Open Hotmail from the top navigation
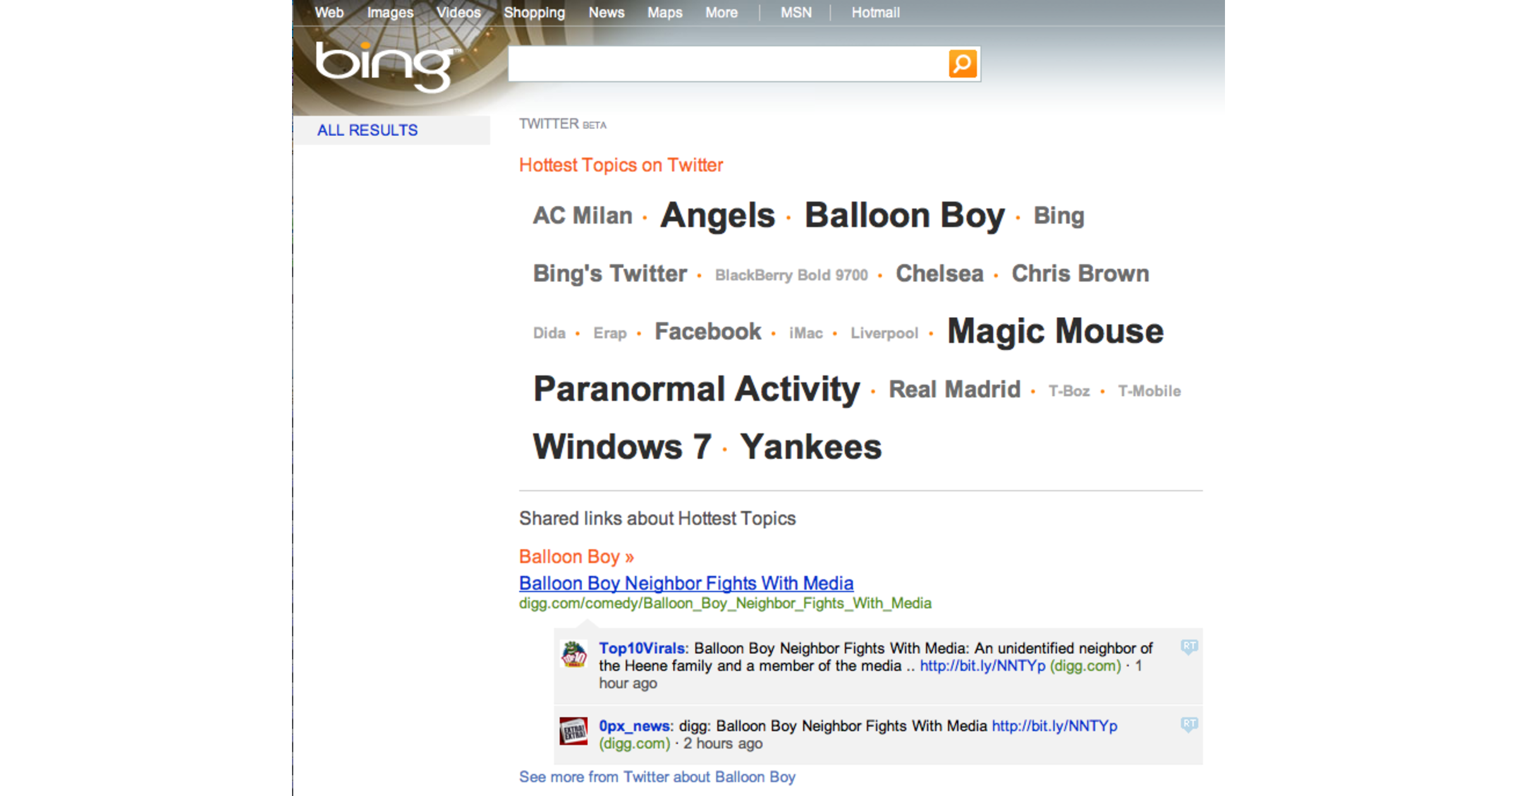 click(875, 13)
